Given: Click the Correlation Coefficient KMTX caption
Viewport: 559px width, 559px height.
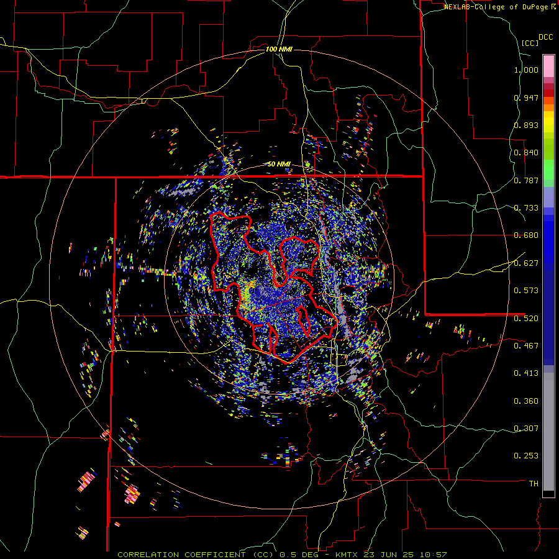Looking at the screenshot, I should (282, 555).
